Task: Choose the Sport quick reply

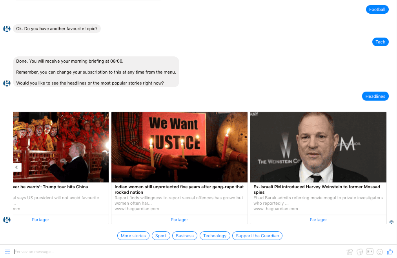Action: [x=161, y=236]
